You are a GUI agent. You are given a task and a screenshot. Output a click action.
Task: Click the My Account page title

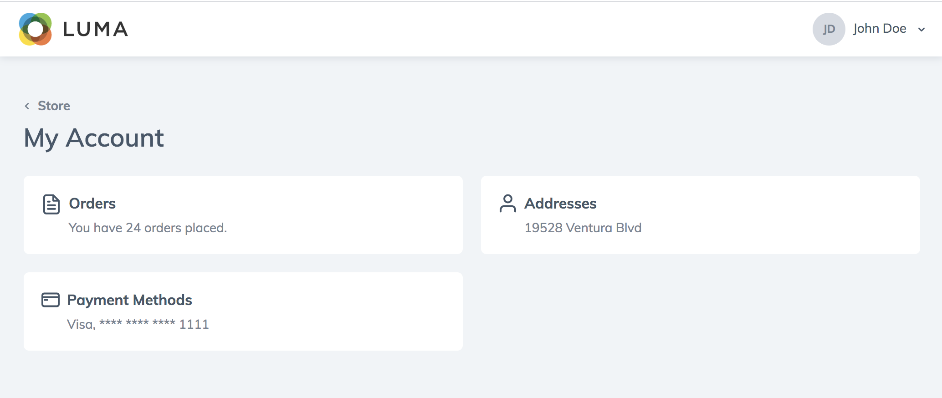coord(94,138)
